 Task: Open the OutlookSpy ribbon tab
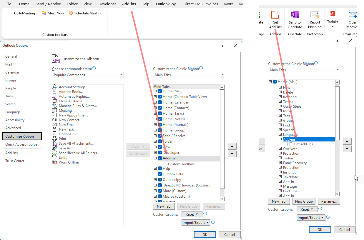coord(166,4)
